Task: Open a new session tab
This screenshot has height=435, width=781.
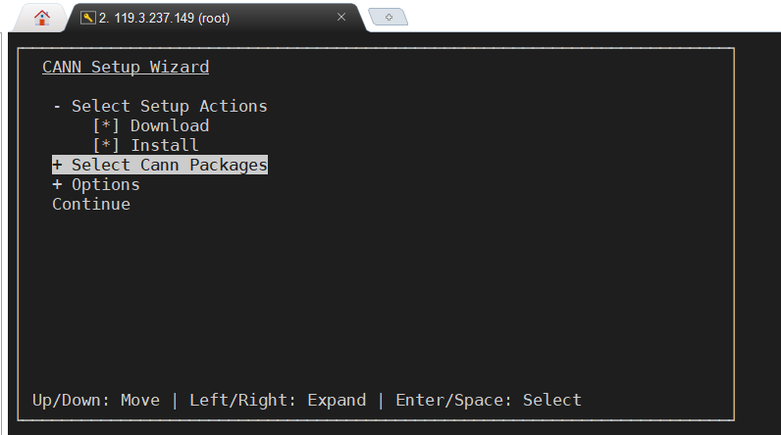Action: click(389, 18)
